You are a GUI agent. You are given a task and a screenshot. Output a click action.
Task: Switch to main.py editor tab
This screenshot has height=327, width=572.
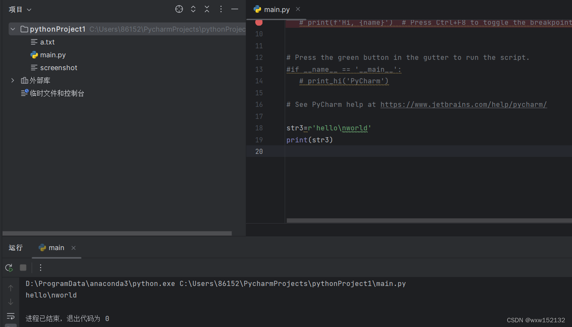tap(271, 9)
